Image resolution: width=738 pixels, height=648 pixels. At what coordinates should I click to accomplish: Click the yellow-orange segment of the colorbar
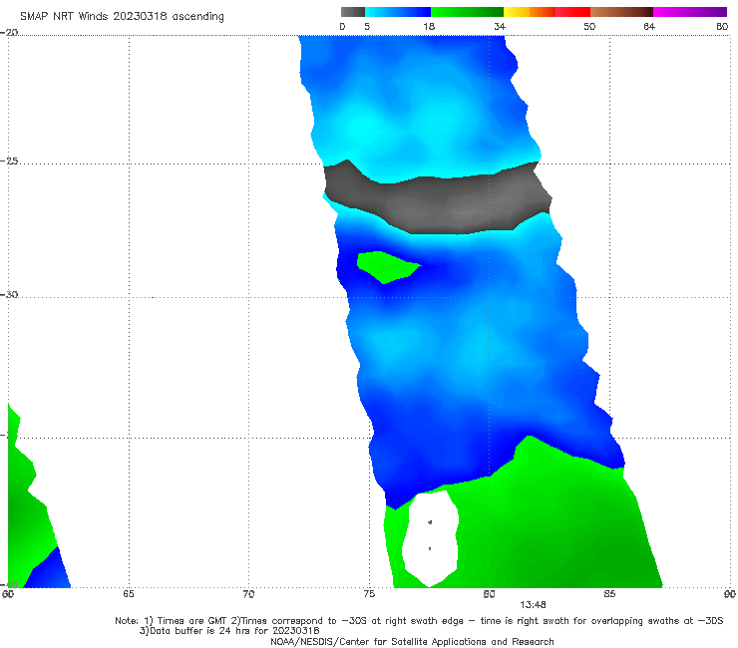click(x=530, y=12)
